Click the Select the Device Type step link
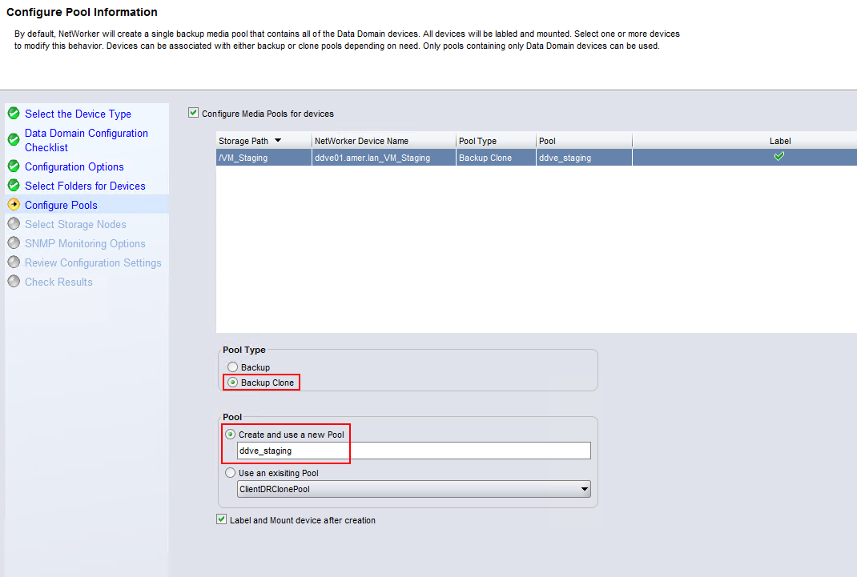This screenshot has height=577, width=857. 77,114
